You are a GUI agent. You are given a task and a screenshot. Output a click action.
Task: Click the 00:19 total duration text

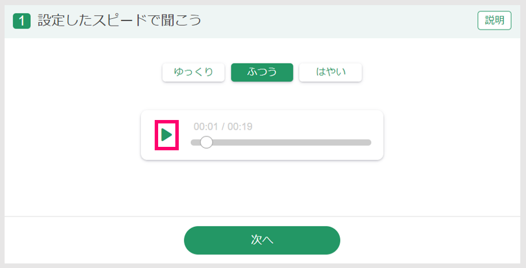(x=240, y=126)
